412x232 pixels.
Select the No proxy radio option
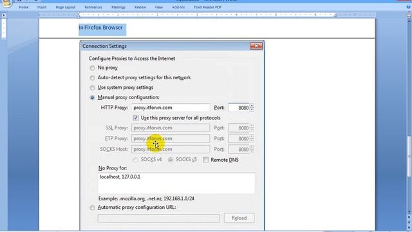tap(92, 68)
